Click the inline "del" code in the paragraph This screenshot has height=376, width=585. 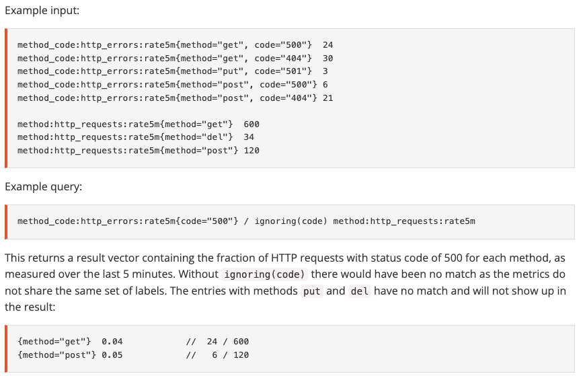point(360,291)
